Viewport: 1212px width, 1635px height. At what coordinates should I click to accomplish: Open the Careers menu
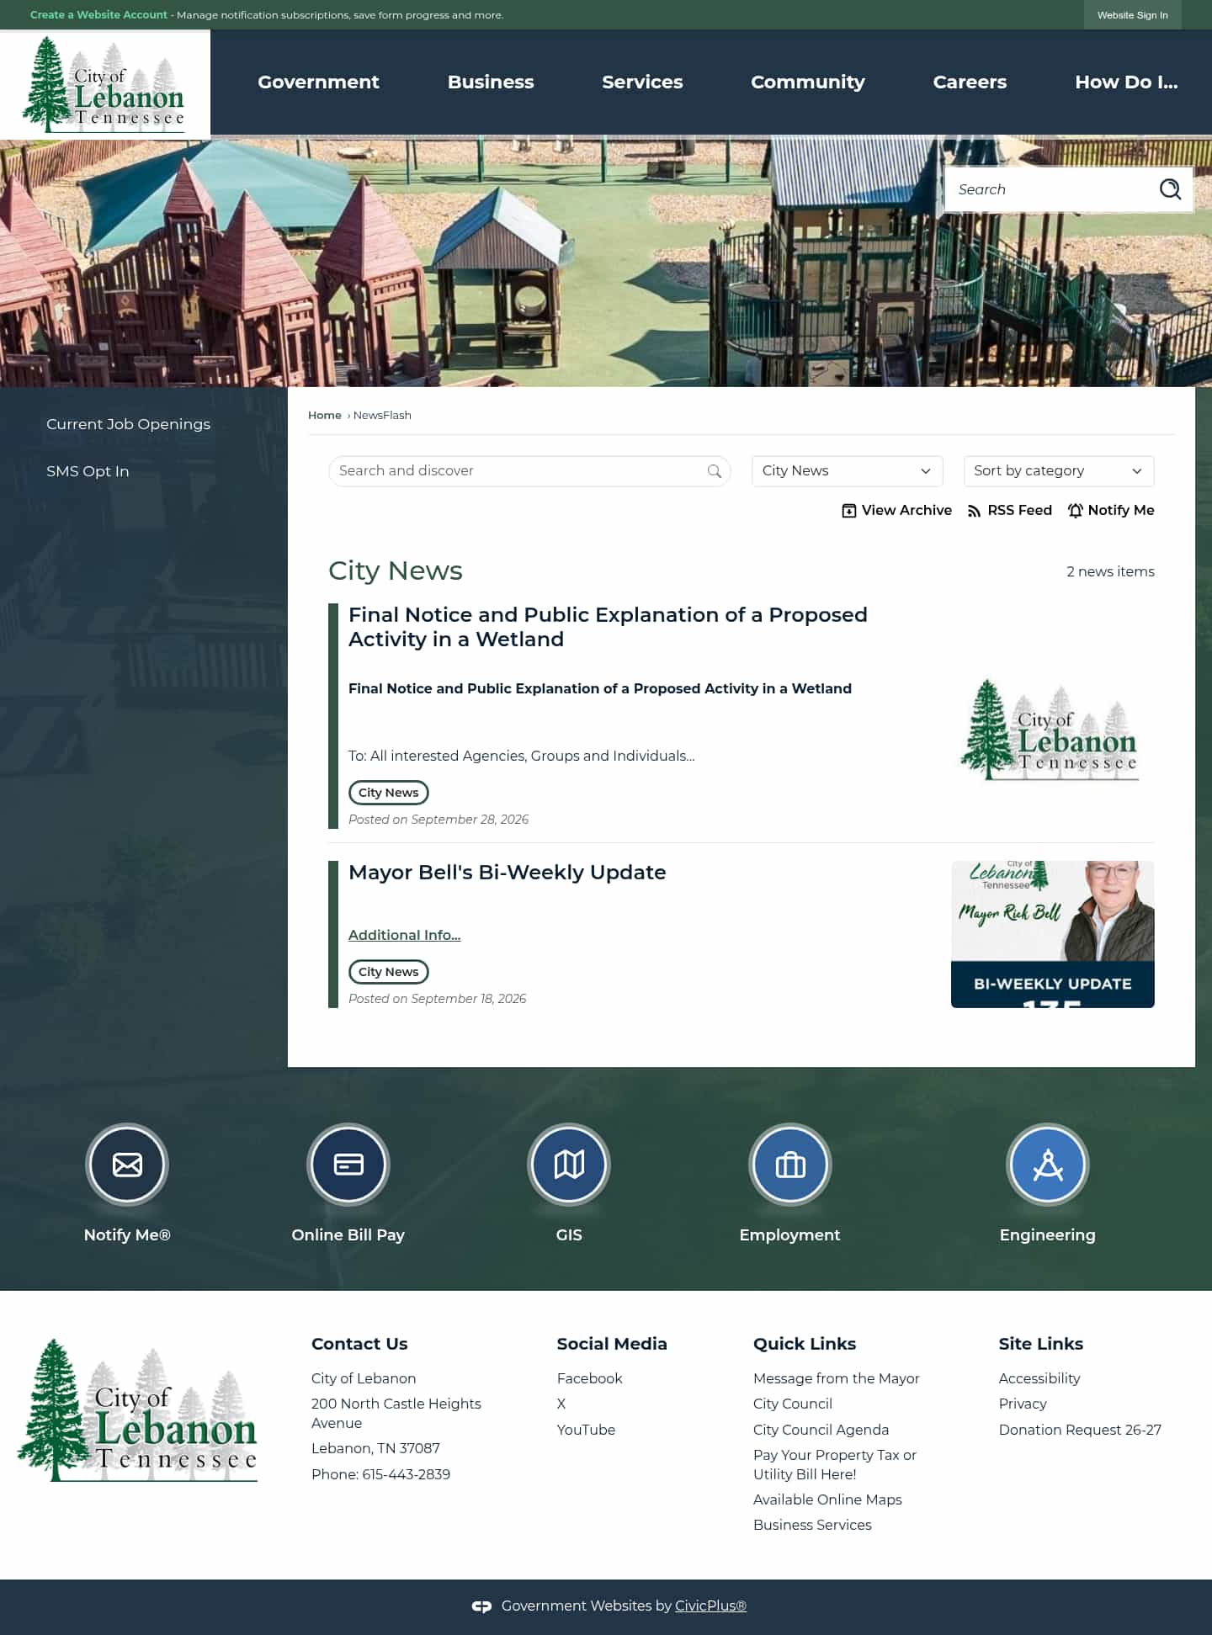tap(970, 82)
